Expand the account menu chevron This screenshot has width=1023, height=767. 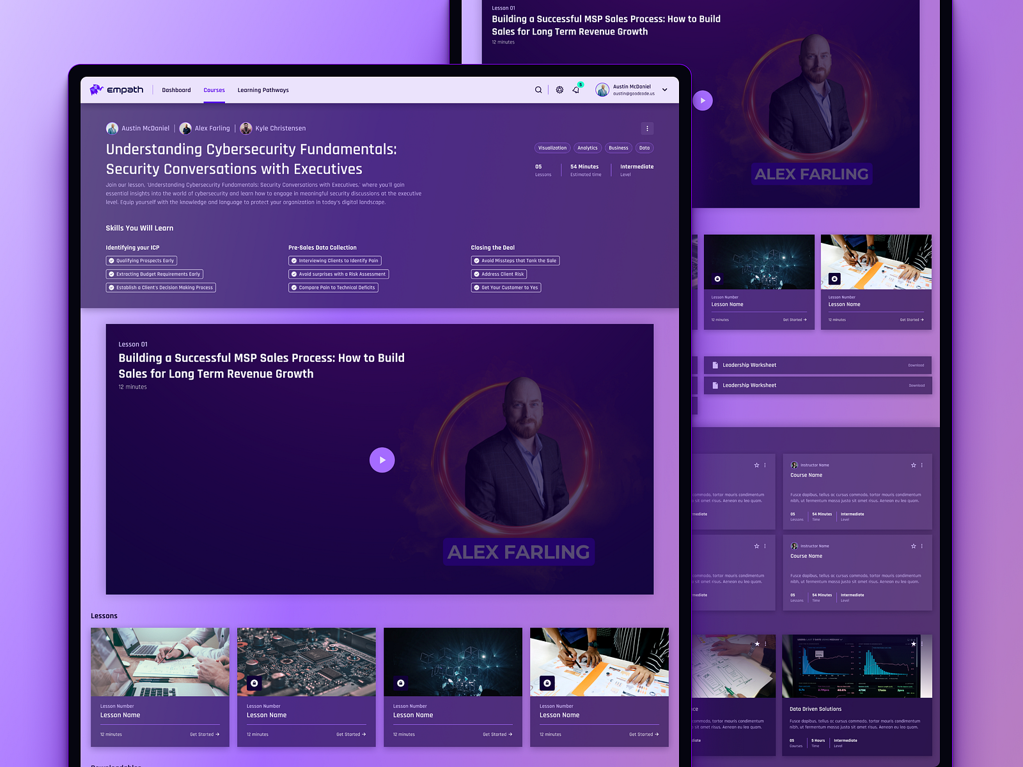pos(665,90)
